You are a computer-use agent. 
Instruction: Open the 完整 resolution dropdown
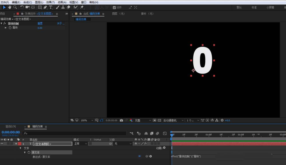(142, 120)
